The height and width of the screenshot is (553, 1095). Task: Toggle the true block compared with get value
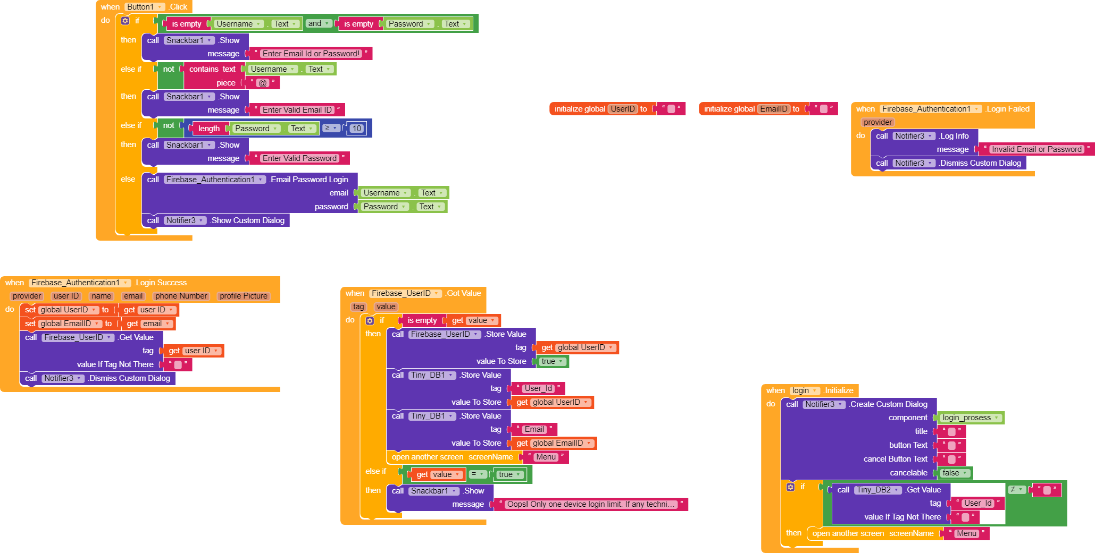(x=510, y=474)
